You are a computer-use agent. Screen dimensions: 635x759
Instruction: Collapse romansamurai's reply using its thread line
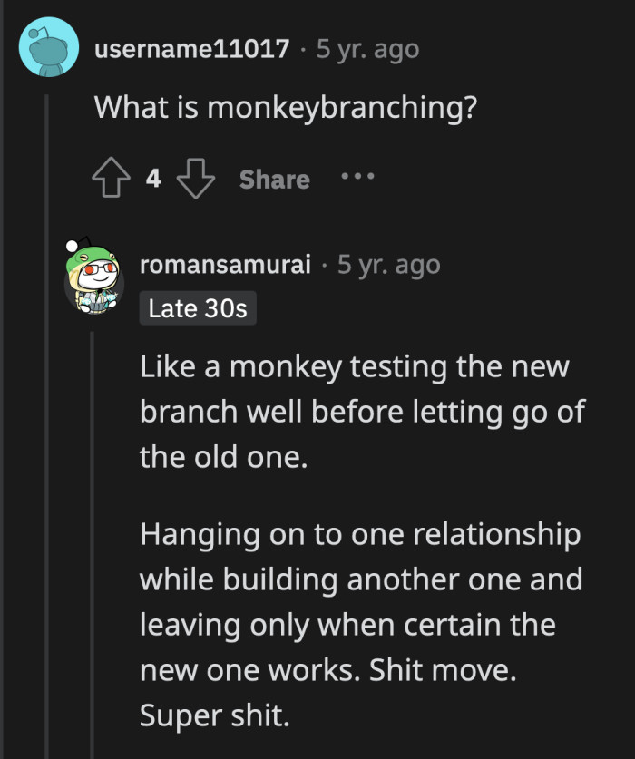click(x=92, y=544)
